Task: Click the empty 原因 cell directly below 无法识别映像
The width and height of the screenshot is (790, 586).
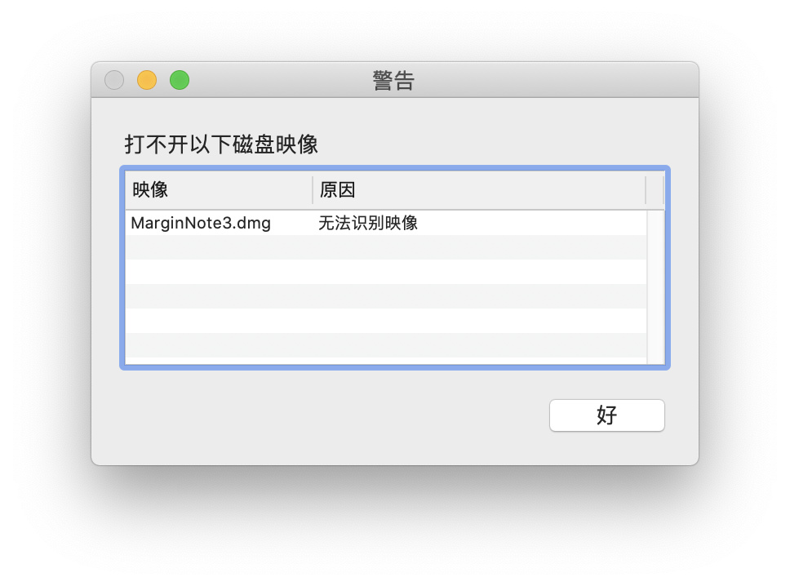Action: pos(480,247)
